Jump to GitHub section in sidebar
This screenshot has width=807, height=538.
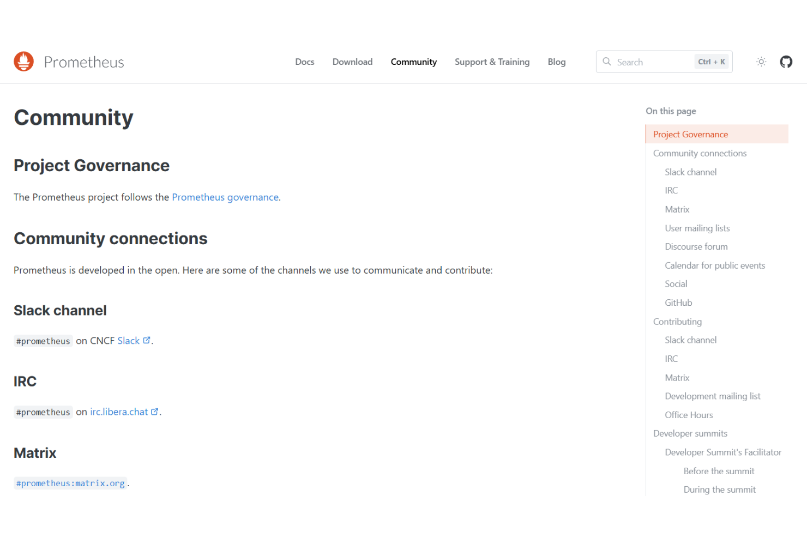point(678,303)
